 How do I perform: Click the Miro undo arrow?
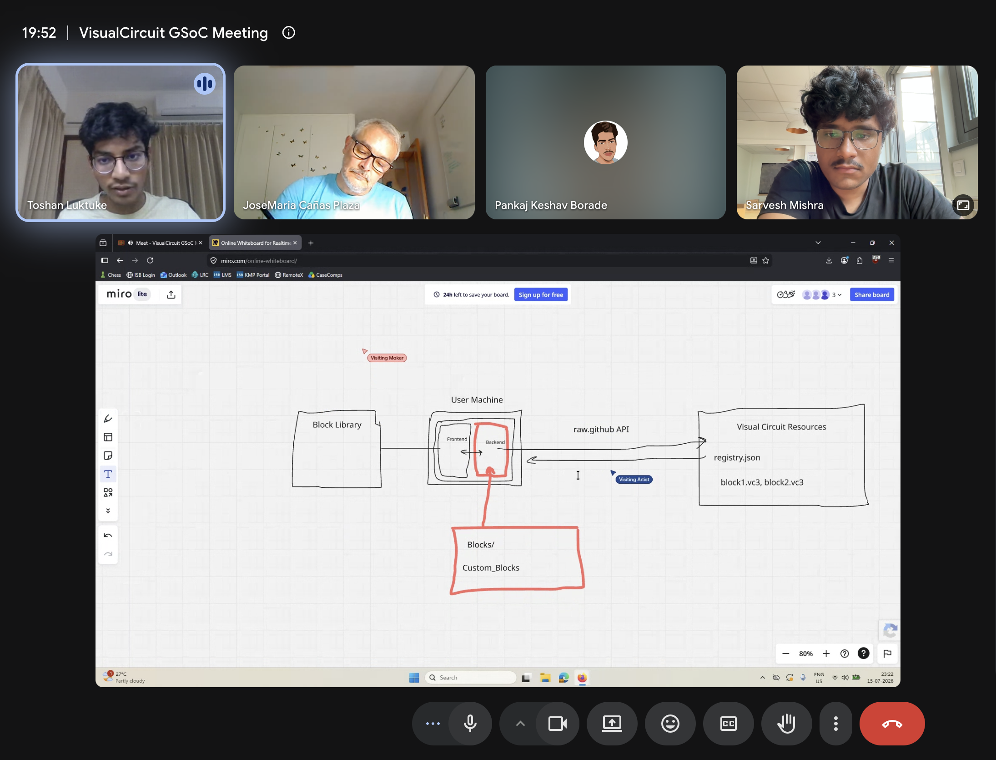click(108, 536)
